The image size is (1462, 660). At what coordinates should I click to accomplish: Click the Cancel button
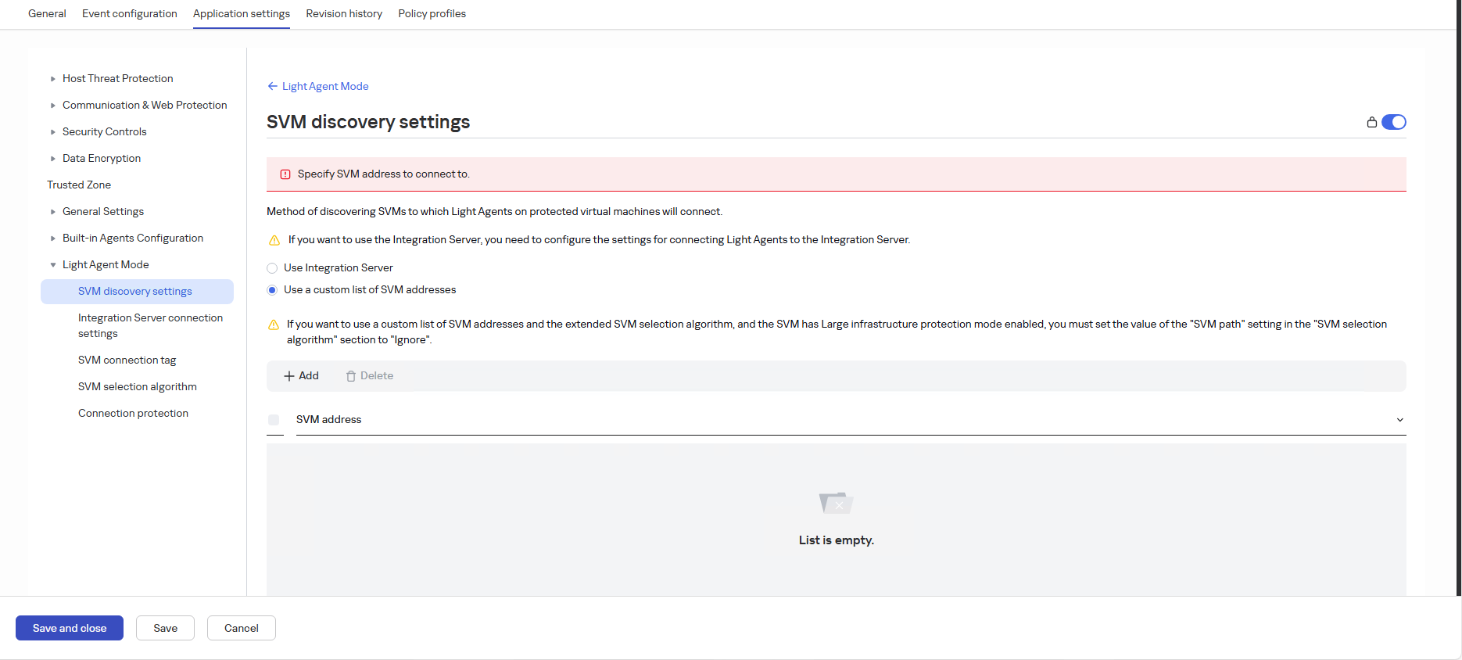[x=241, y=628]
